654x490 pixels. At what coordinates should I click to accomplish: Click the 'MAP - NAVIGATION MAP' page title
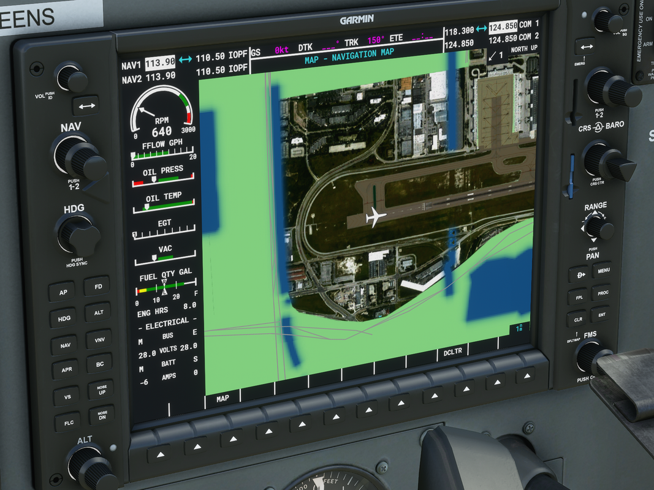pyautogui.click(x=349, y=56)
